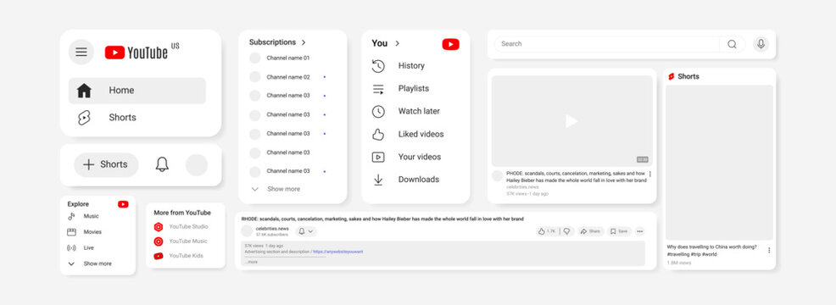This screenshot has height=305, width=836.
Task: Open YouTube Studio link
Action: (181, 226)
